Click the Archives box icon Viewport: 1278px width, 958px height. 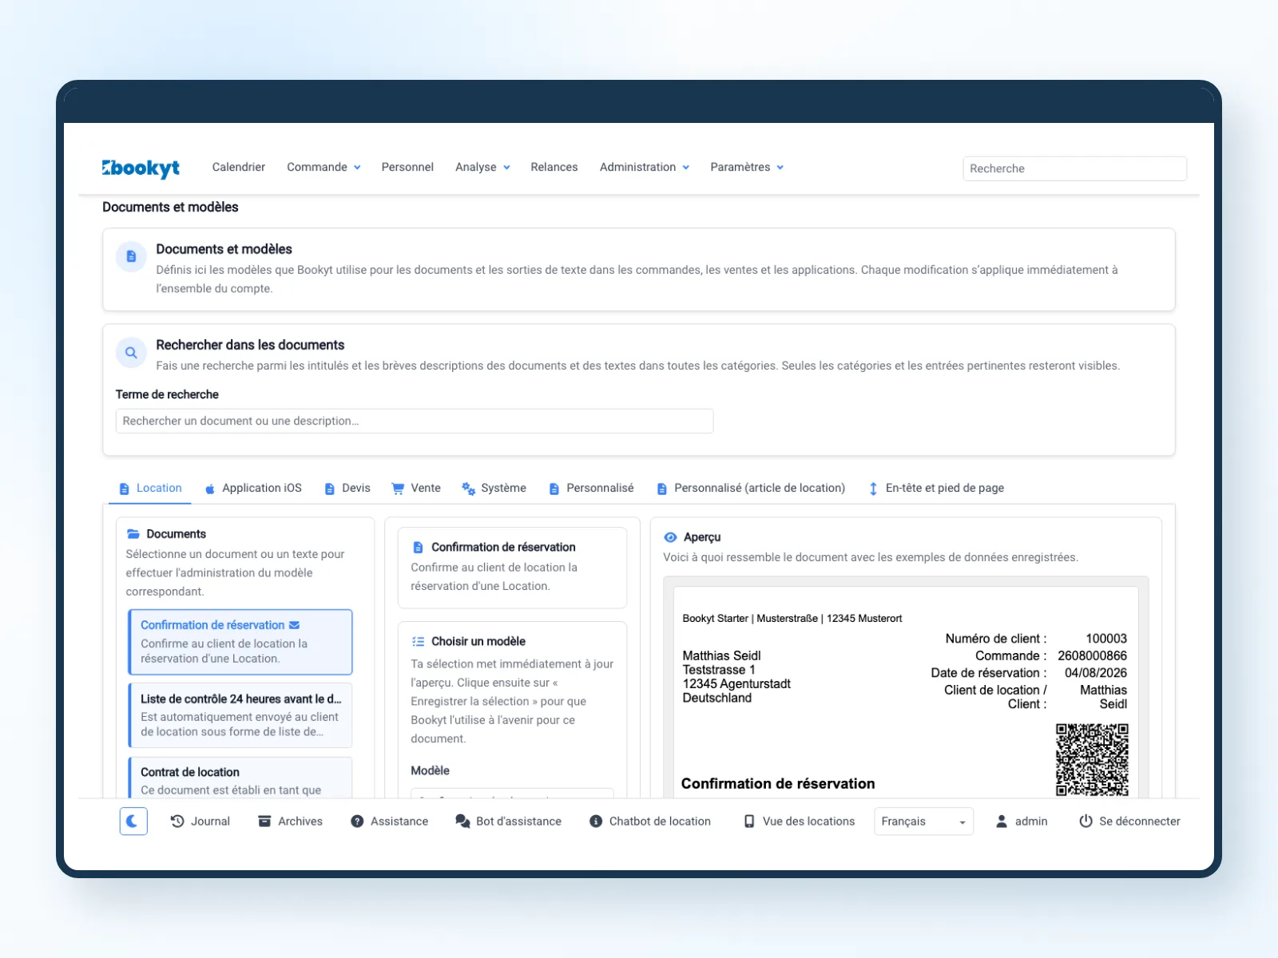tap(264, 821)
